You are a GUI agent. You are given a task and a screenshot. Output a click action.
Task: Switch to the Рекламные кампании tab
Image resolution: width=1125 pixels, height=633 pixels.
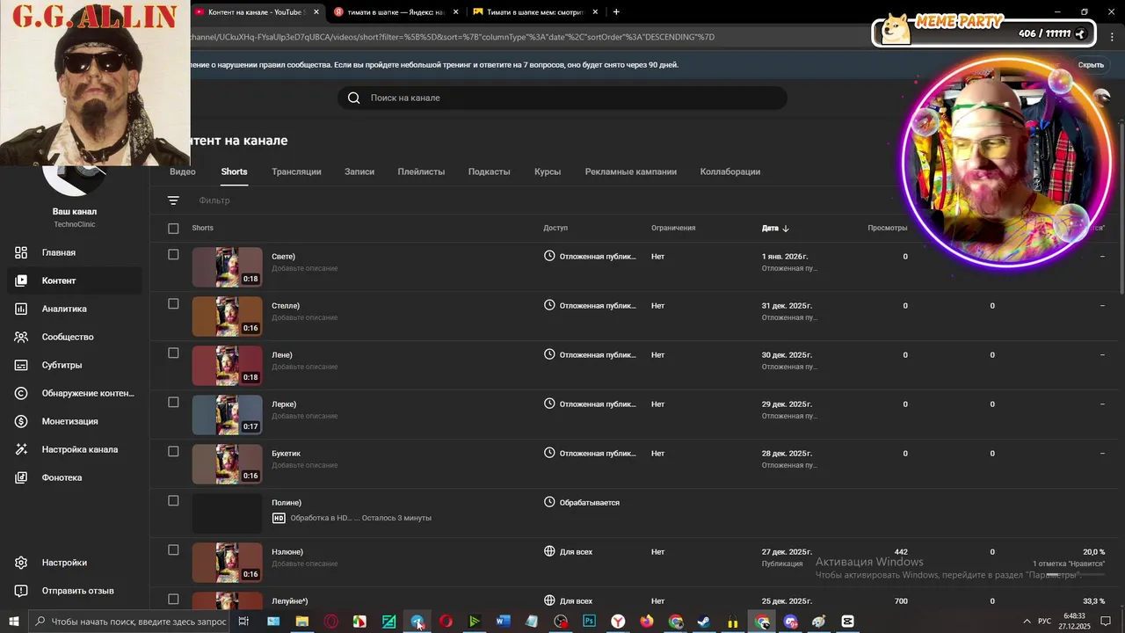[631, 171]
